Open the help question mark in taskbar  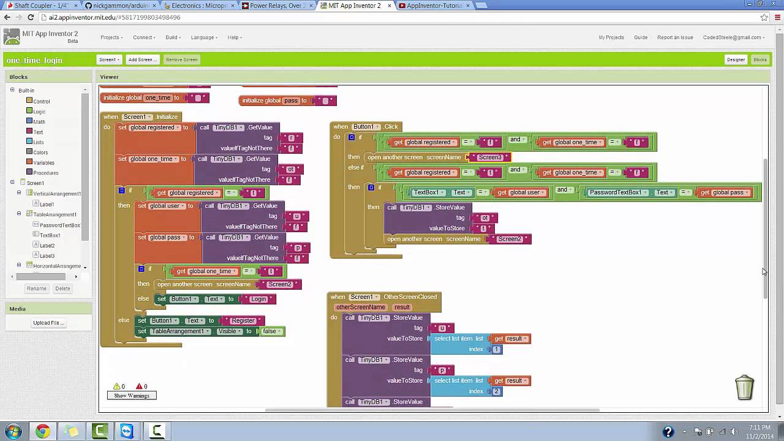tap(668, 432)
